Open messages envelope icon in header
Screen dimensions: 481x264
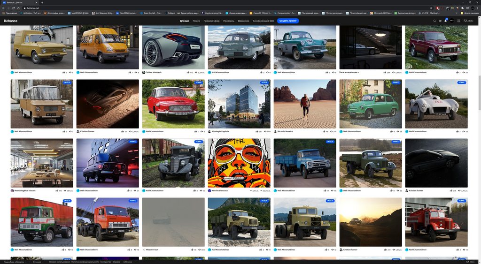tap(440, 21)
